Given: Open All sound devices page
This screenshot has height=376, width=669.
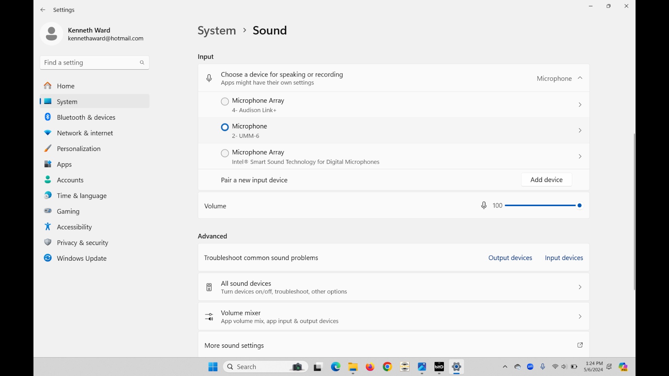Looking at the screenshot, I should click(394, 287).
